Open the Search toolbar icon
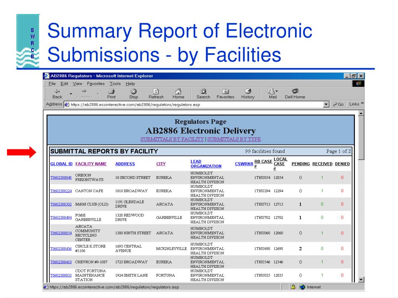 [203, 91]
